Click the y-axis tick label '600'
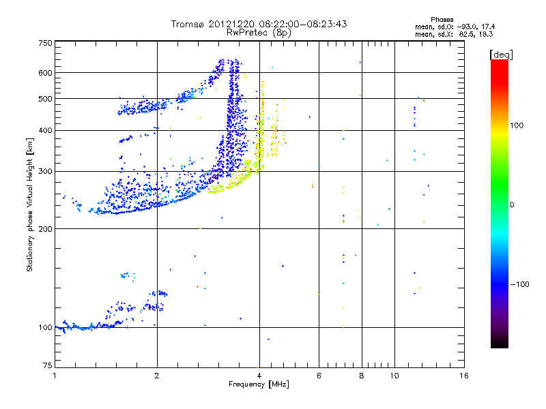The width and height of the screenshot is (546, 409). [x=45, y=73]
